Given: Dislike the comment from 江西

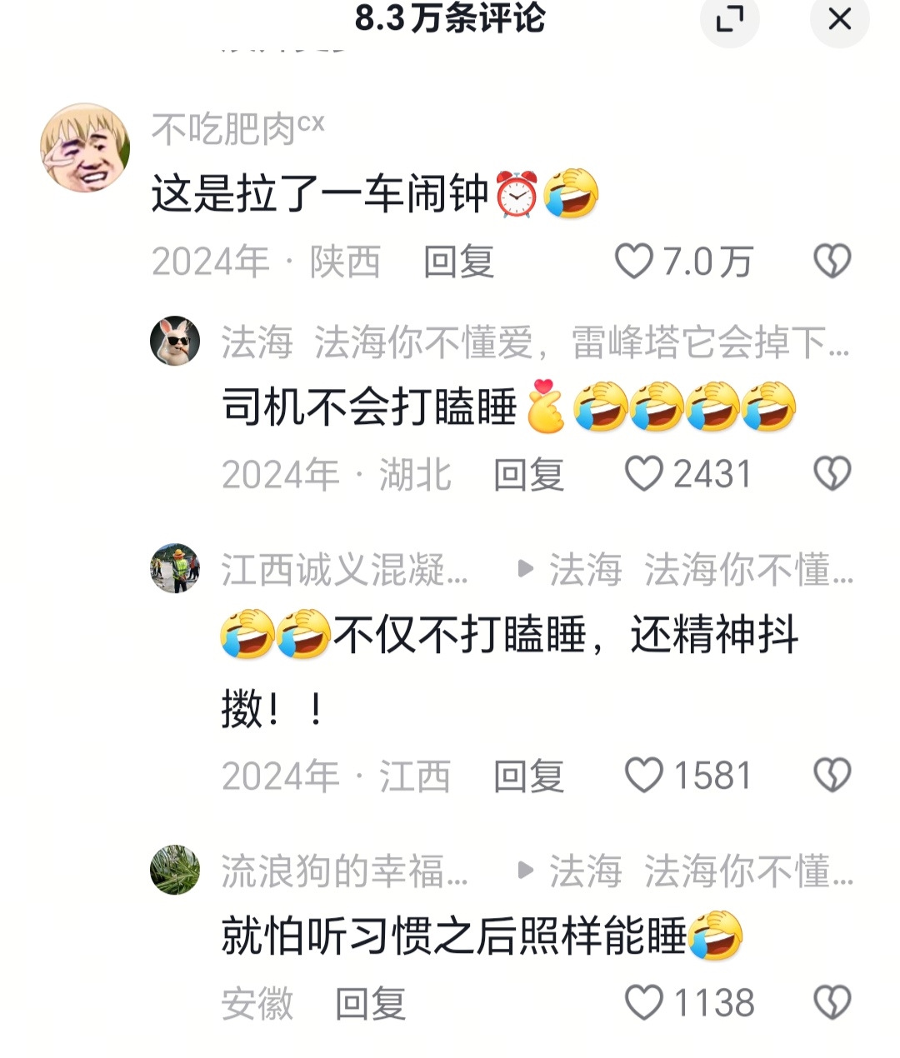Looking at the screenshot, I should (x=832, y=776).
